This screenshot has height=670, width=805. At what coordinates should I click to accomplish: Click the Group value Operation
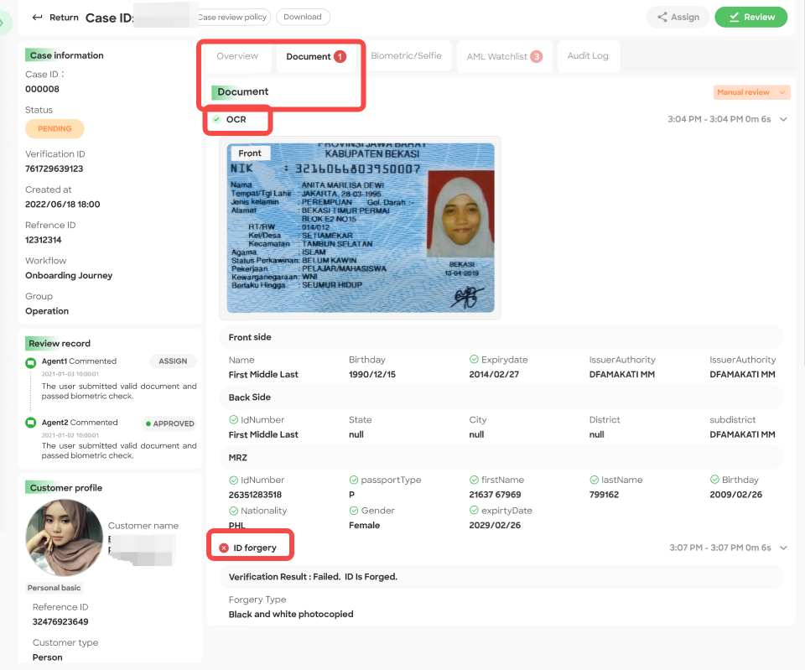(x=47, y=311)
